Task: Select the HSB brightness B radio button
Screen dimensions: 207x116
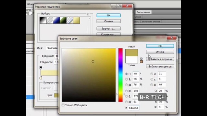Action: 126,85
